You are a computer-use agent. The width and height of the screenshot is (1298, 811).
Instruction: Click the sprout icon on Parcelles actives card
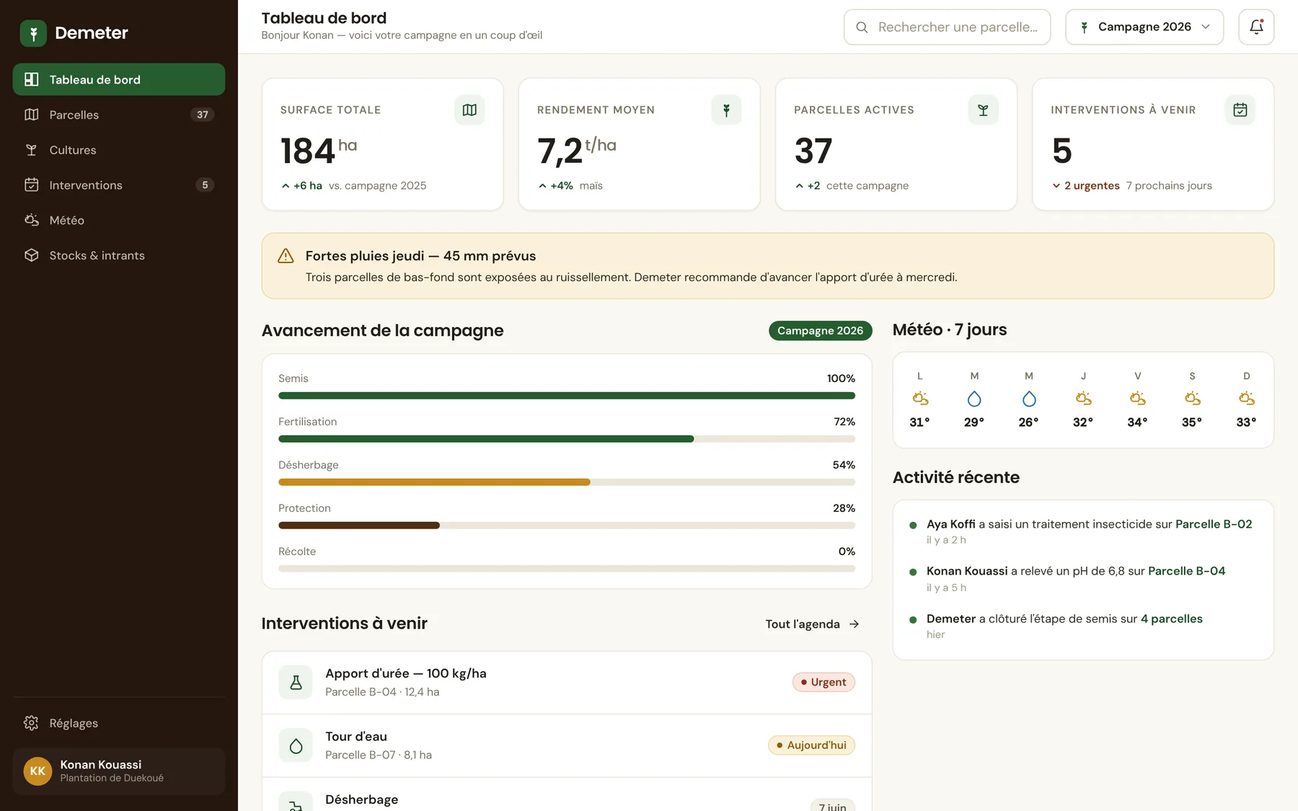point(983,110)
